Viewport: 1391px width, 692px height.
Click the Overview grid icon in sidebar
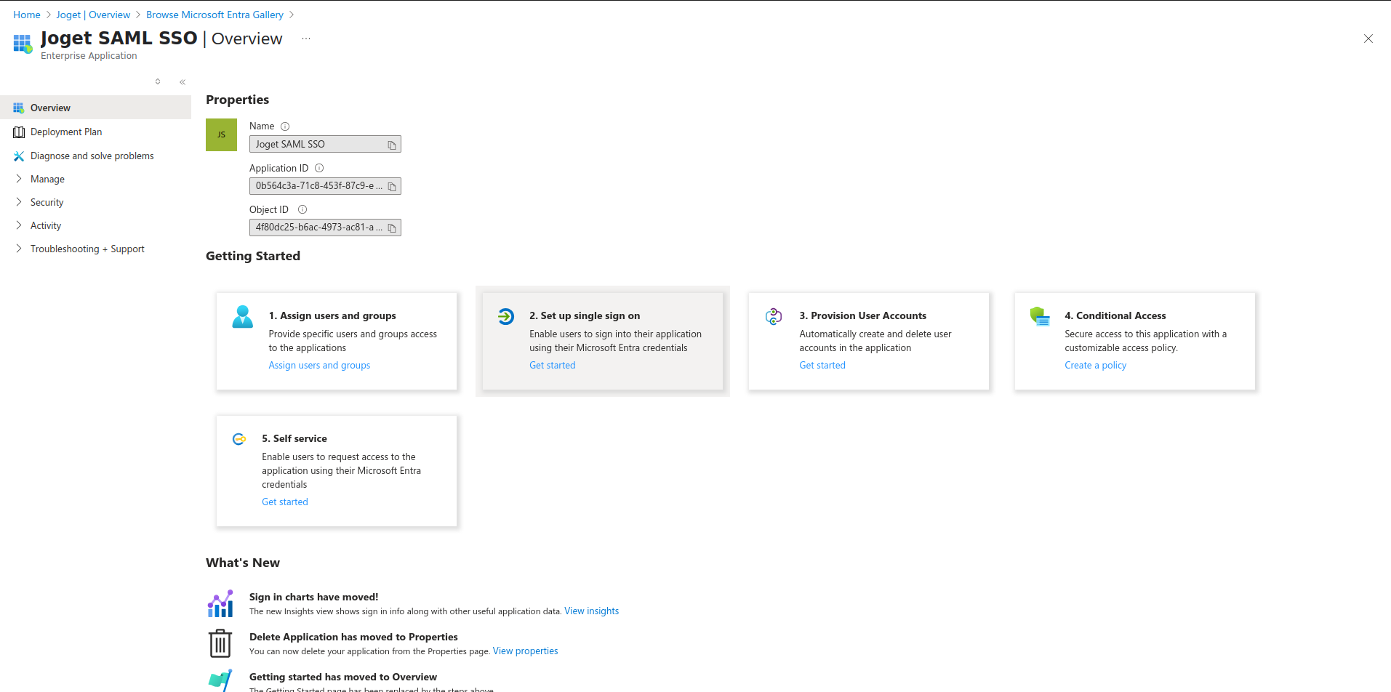19,108
